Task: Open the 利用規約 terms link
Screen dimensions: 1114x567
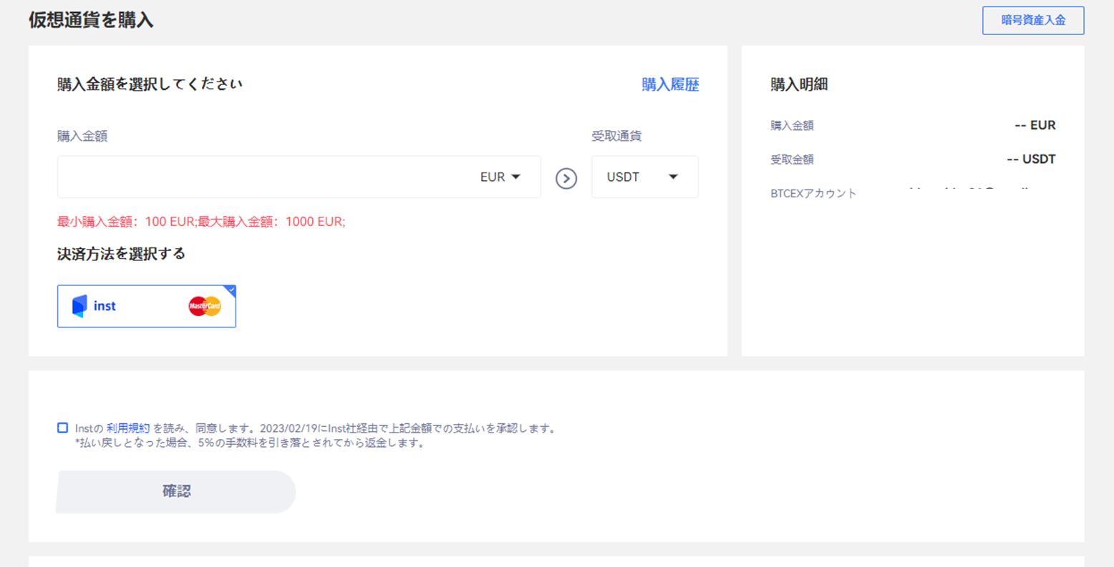Action: coord(128,428)
